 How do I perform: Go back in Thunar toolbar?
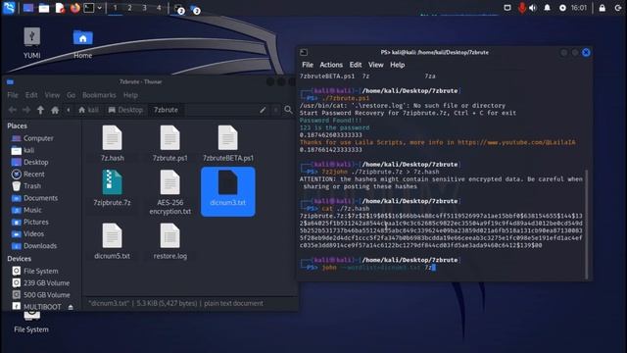coord(13,110)
